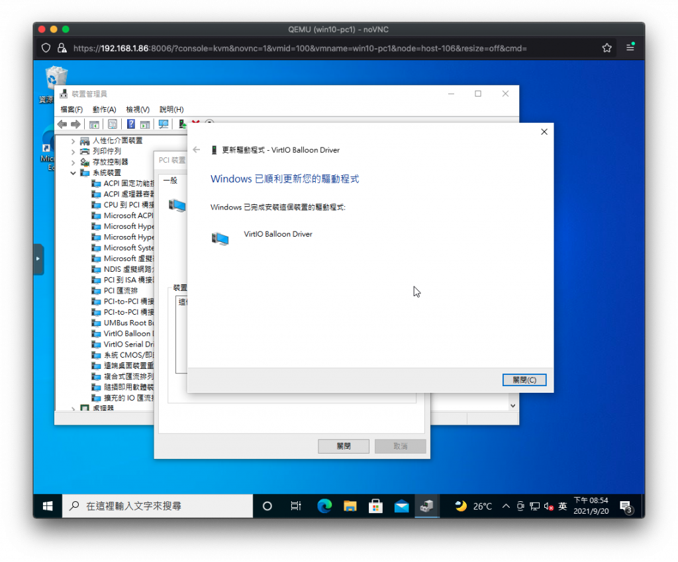
Task: Select the CPU 到 PCI device entry
Action: click(x=122, y=204)
